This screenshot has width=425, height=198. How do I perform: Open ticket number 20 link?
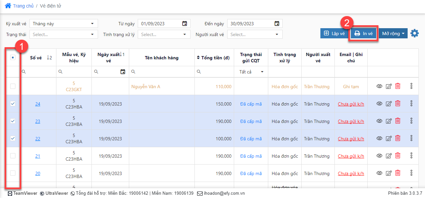click(x=38, y=173)
